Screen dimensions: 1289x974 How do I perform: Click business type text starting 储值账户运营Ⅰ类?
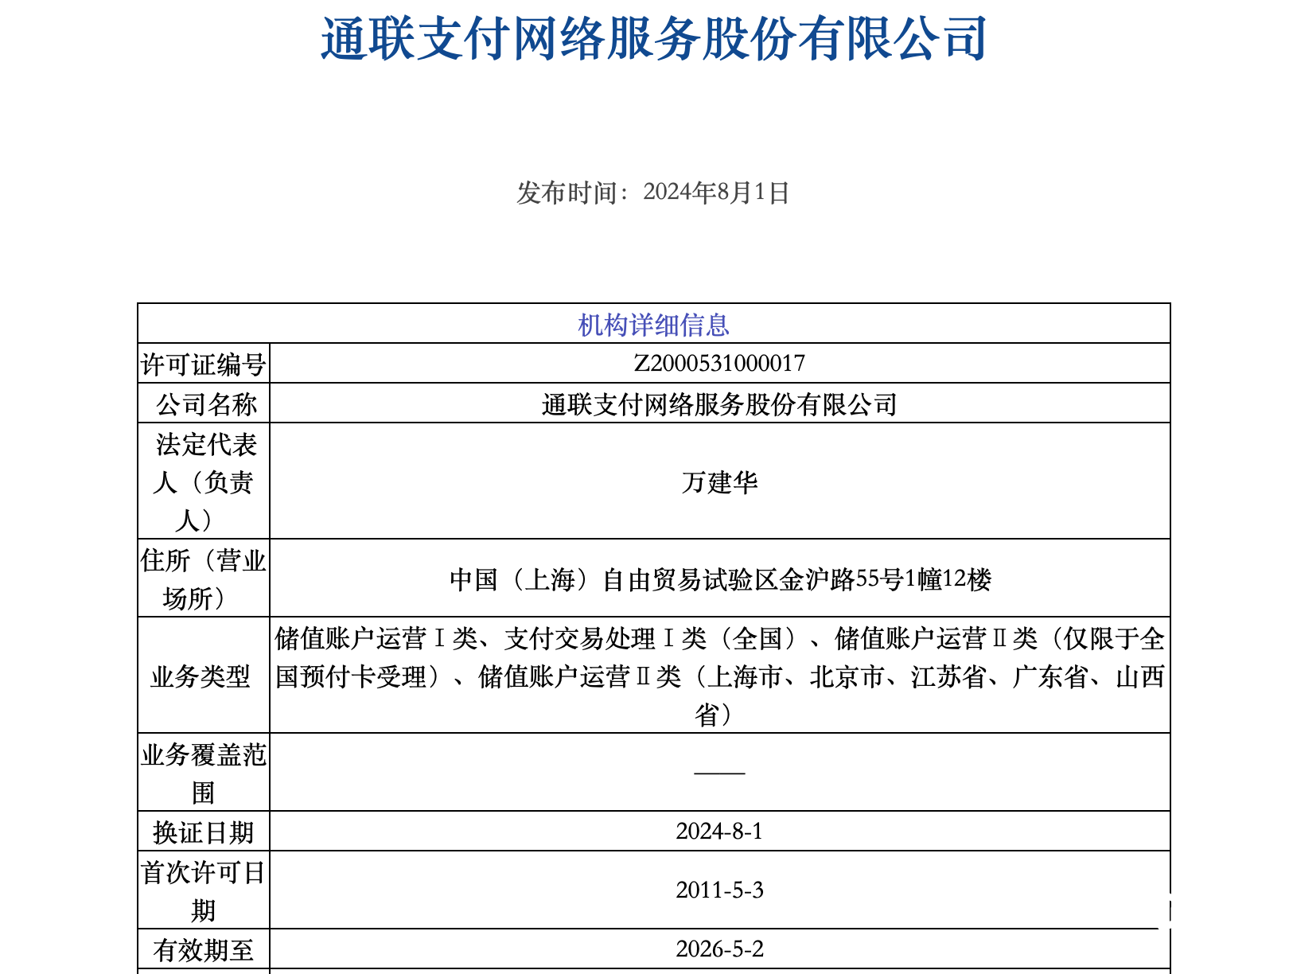point(720,676)
